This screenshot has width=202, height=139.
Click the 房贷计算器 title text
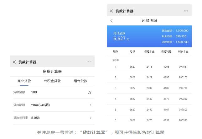(52, 72)
